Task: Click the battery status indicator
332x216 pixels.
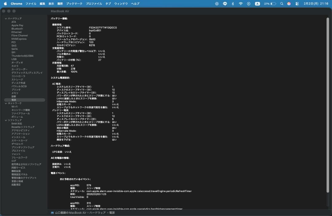Action: 269,4
